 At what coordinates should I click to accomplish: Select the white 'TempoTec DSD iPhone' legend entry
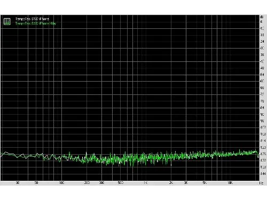tap(32, 19)
